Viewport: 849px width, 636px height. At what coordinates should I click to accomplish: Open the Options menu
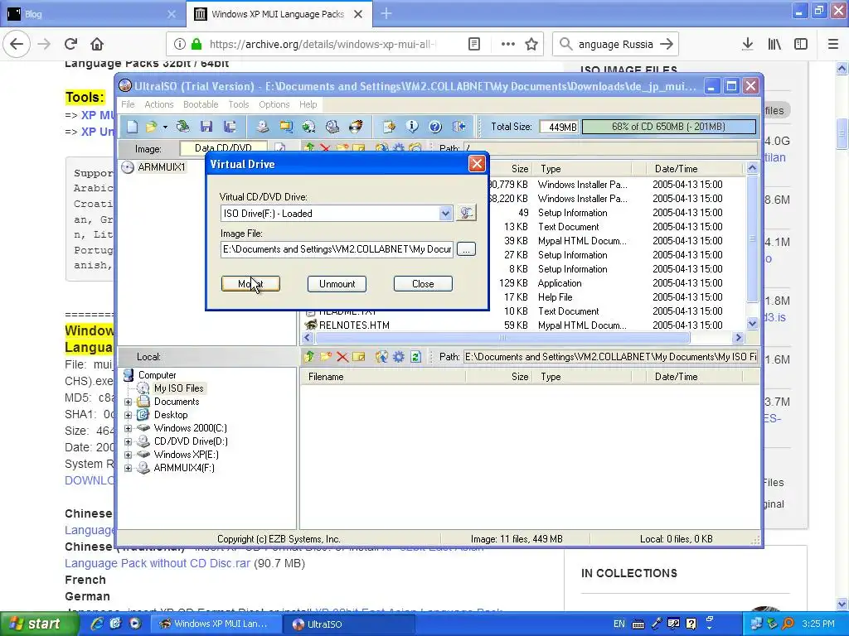point(274,104)
